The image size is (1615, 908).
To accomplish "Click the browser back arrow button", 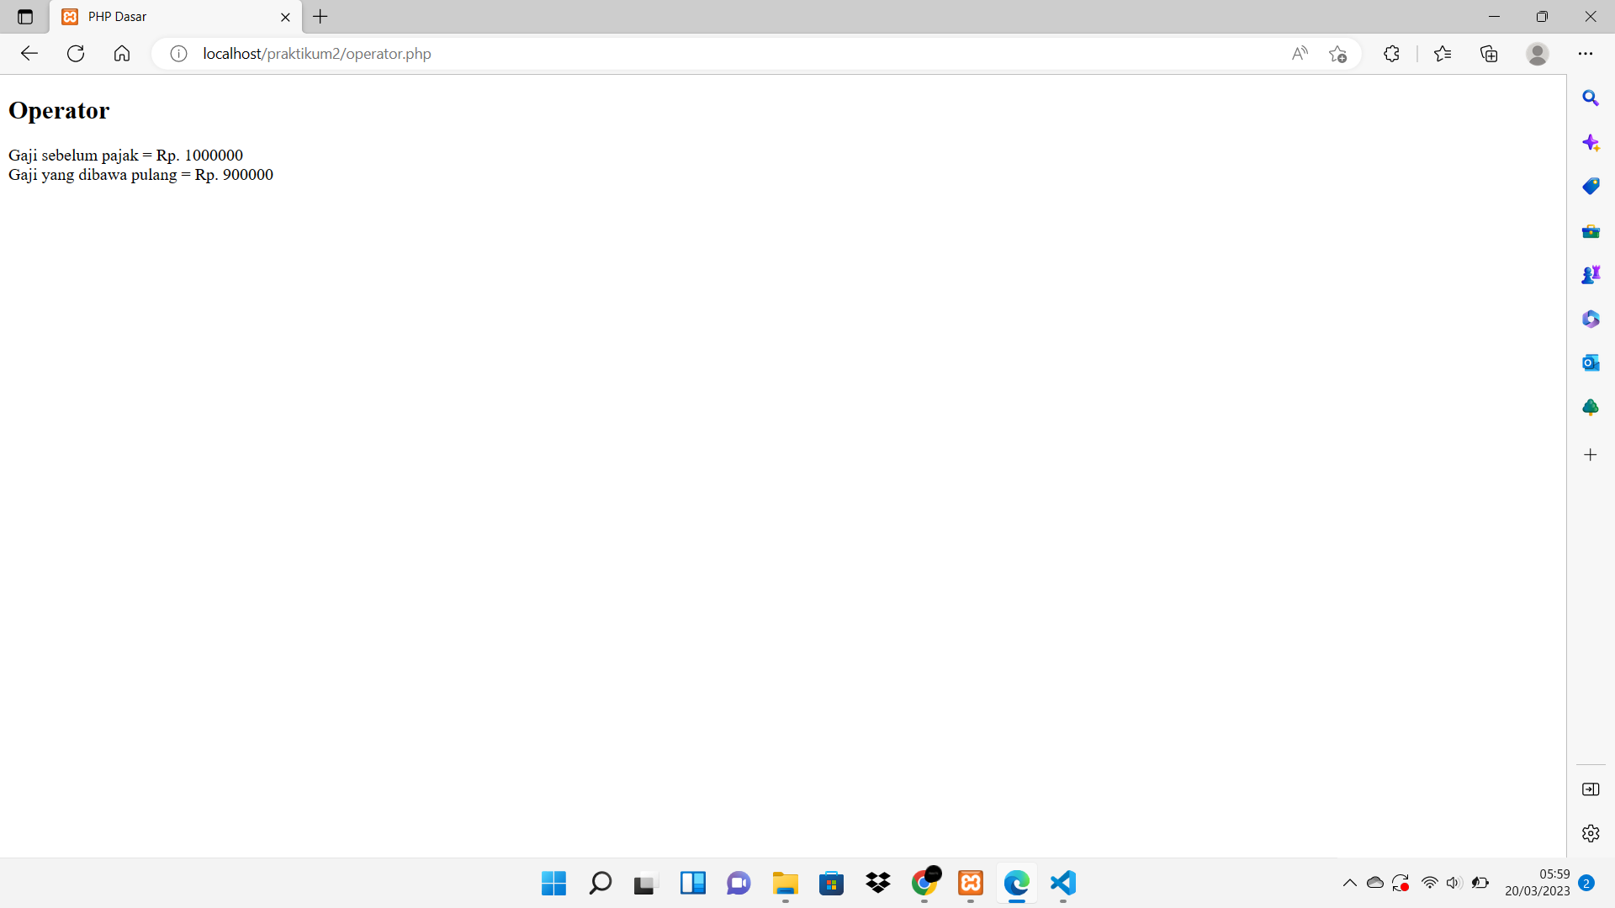I will tap(29, 54).
